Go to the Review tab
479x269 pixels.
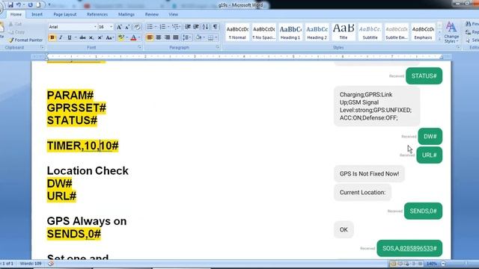tap(151, 14)
